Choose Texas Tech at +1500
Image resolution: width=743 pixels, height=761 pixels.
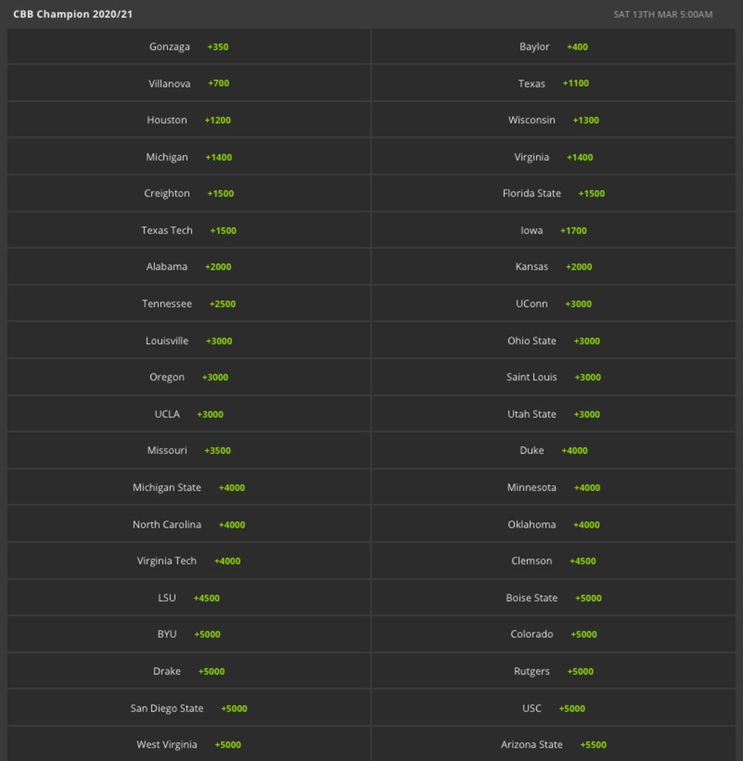[189, 231]
